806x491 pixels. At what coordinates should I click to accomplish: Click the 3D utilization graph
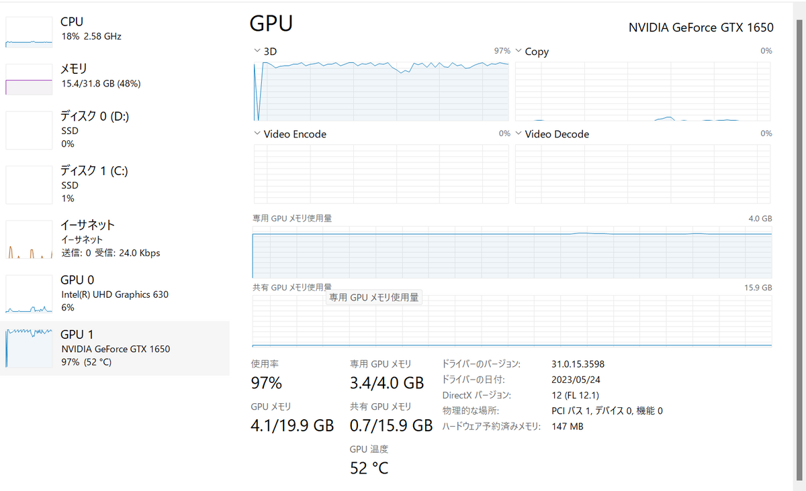pos(382,91)
